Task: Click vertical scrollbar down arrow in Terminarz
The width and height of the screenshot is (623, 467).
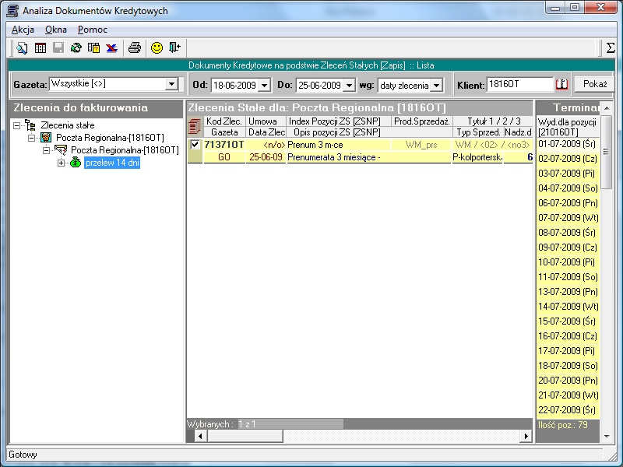Action: click(607, 436)
